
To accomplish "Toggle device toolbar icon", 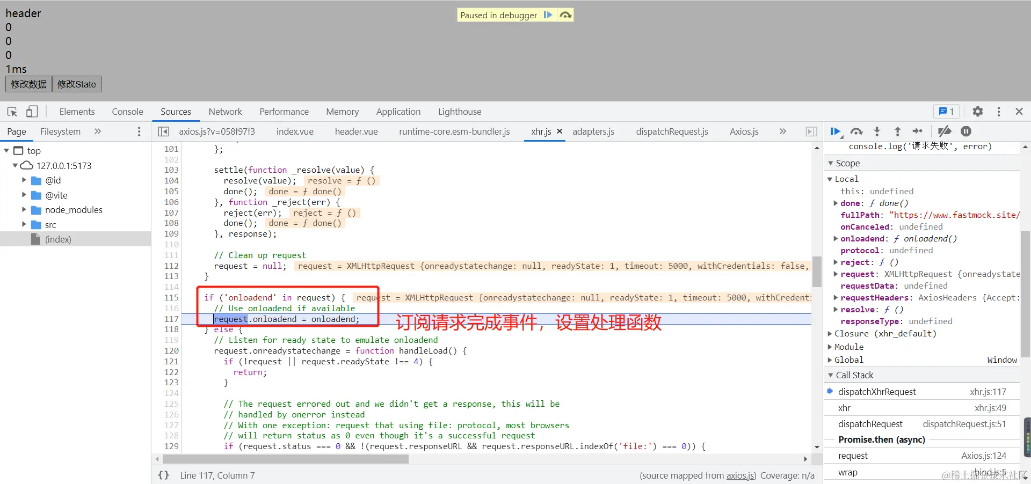I will coord(32,112).
